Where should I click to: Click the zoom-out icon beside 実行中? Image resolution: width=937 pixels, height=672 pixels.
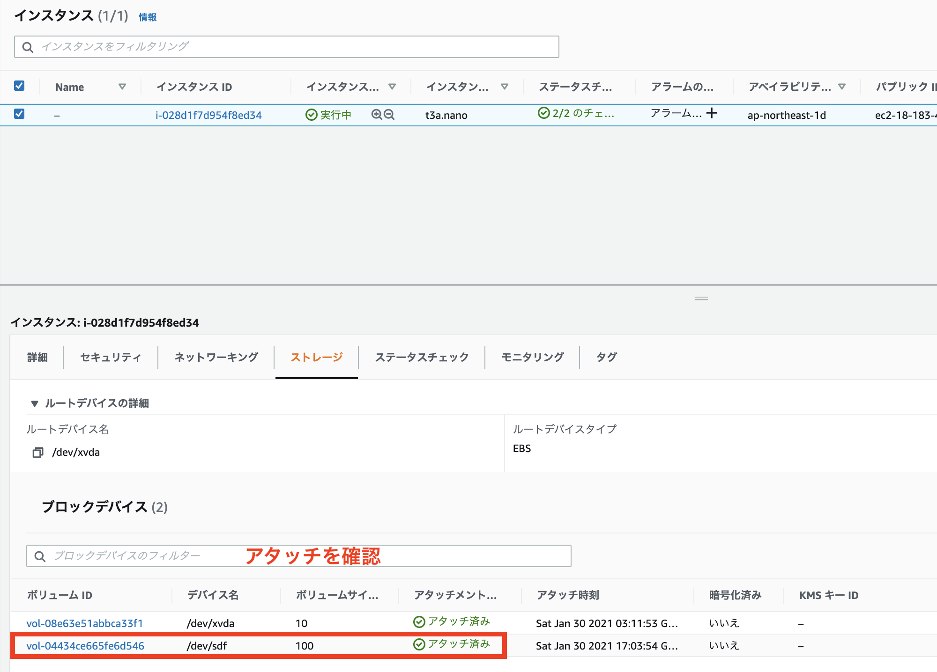click(389, 115)
